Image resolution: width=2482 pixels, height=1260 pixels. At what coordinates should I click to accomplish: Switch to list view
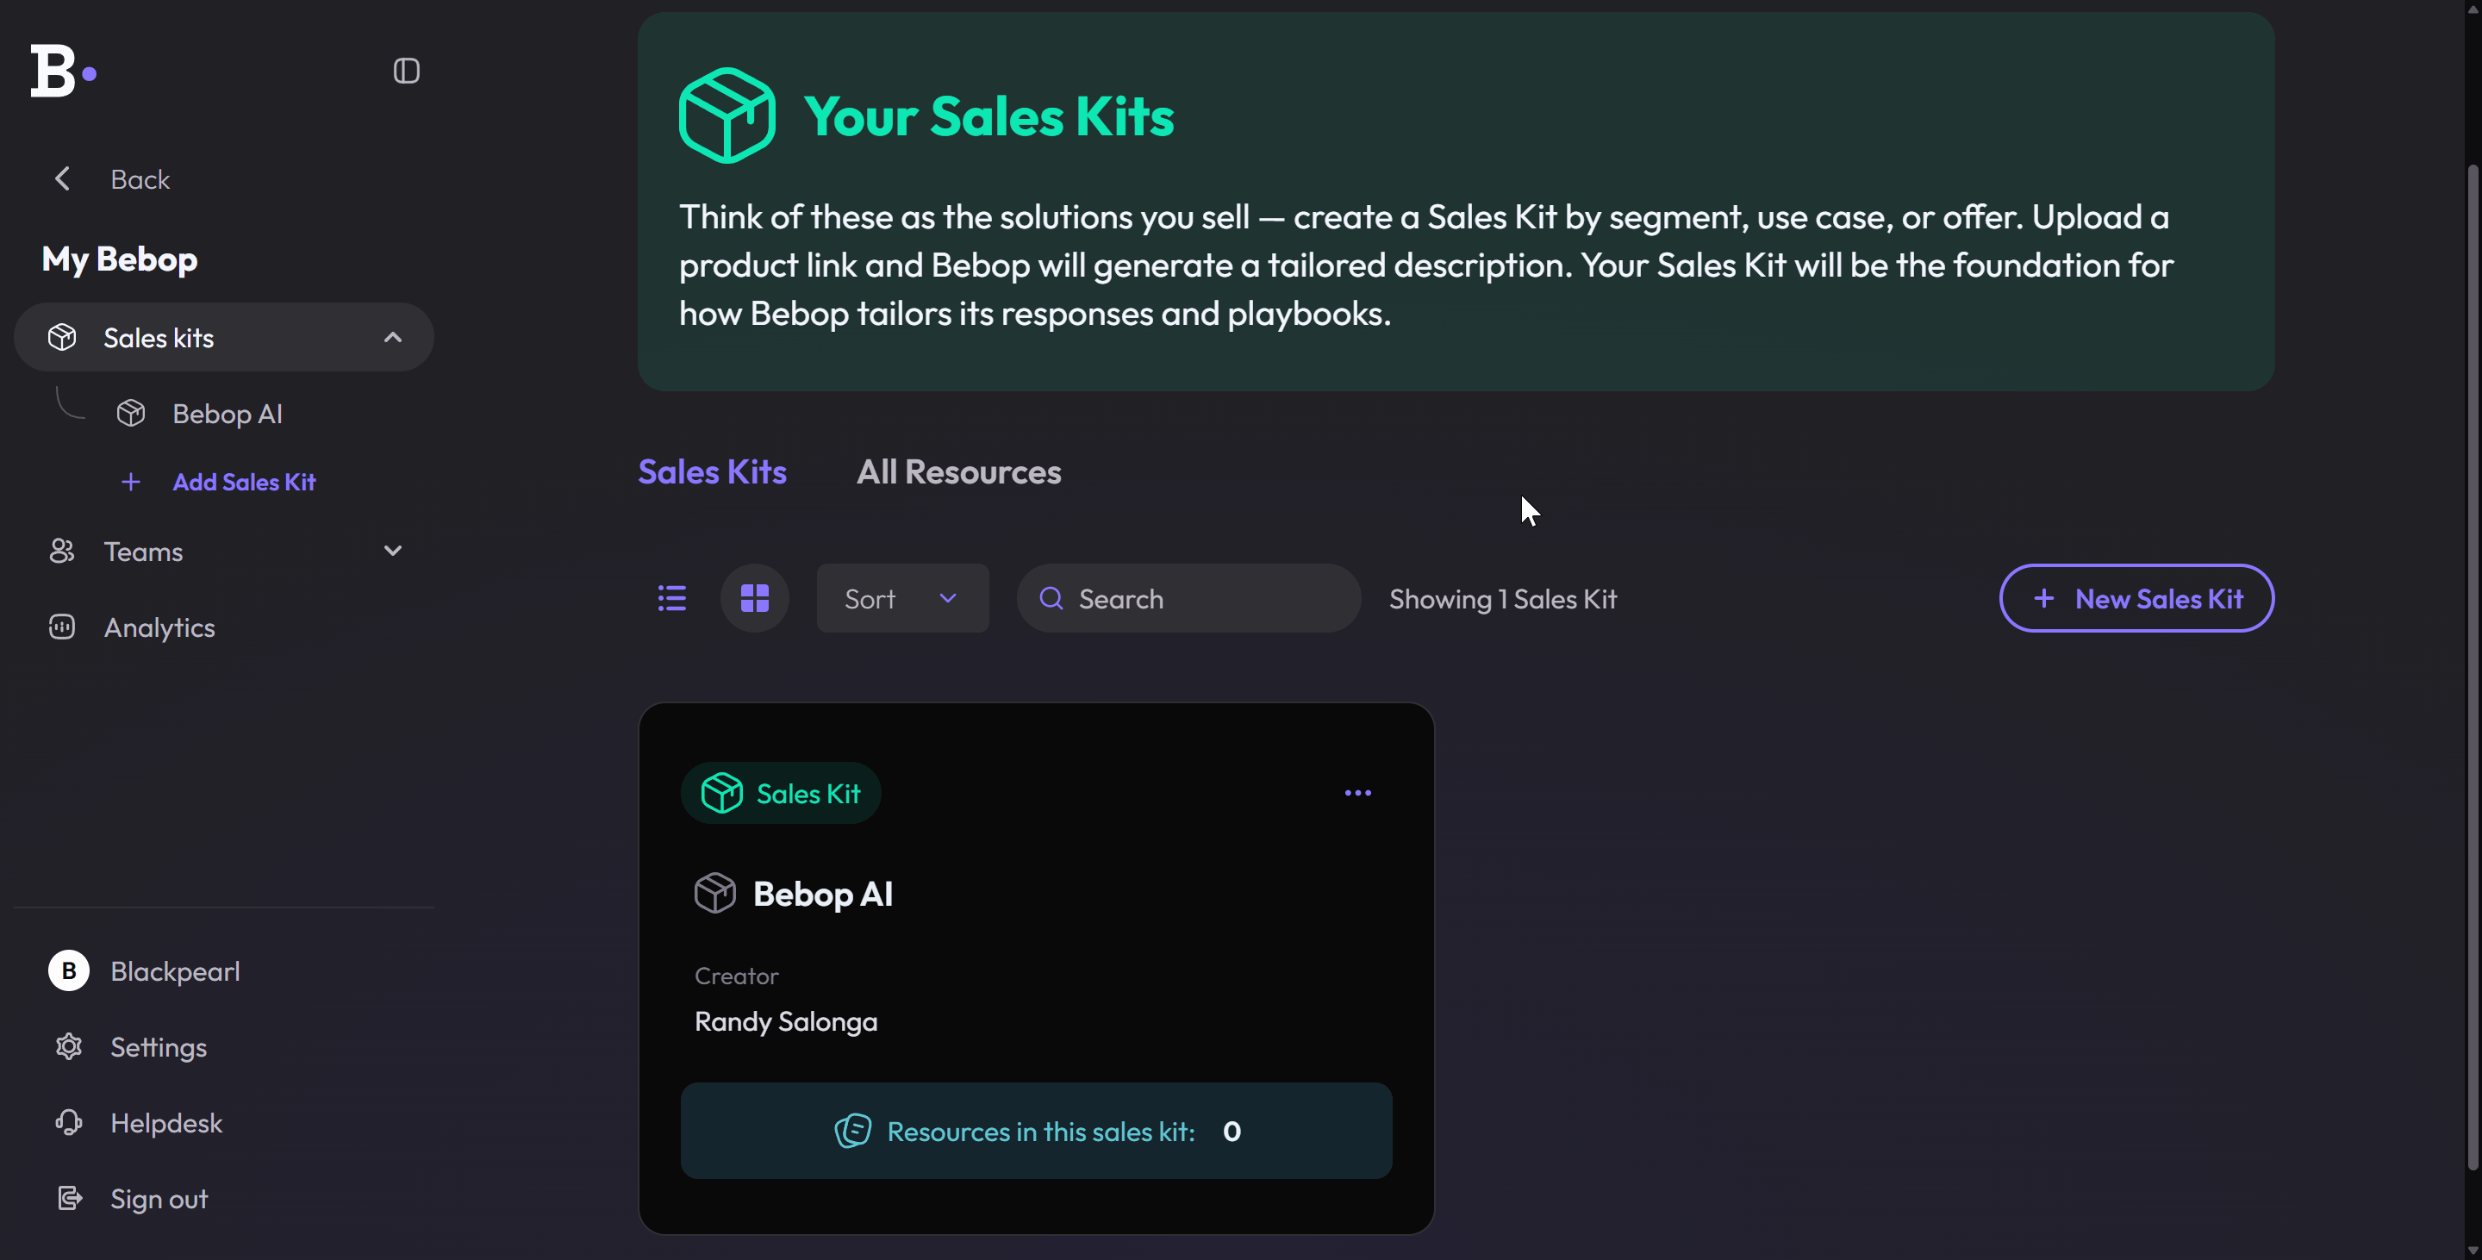pos(671,599)
